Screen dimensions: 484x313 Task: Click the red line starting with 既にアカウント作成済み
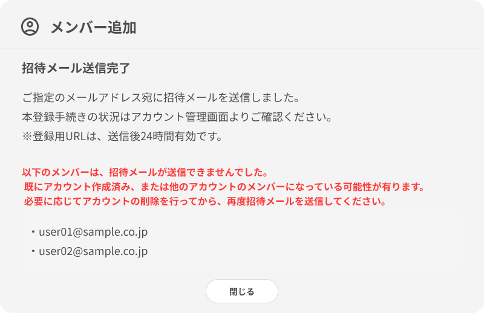coord(224,187)
